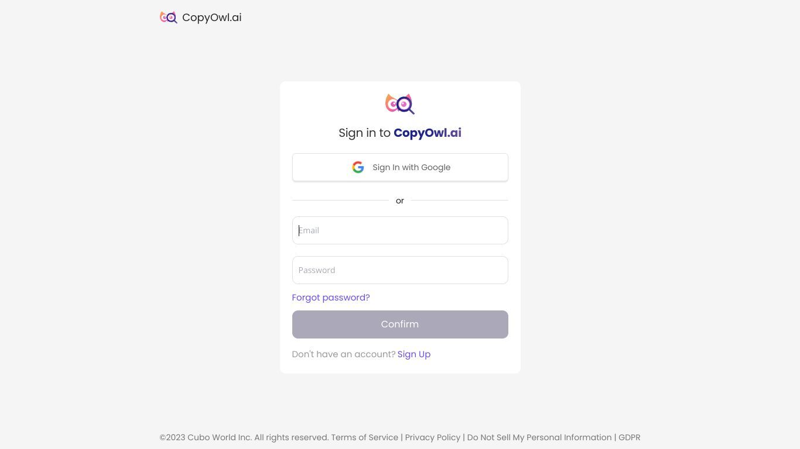Open the Privacy Policy footer link
800x449 pixels.
pyautogui.click(x=433, y=437)
